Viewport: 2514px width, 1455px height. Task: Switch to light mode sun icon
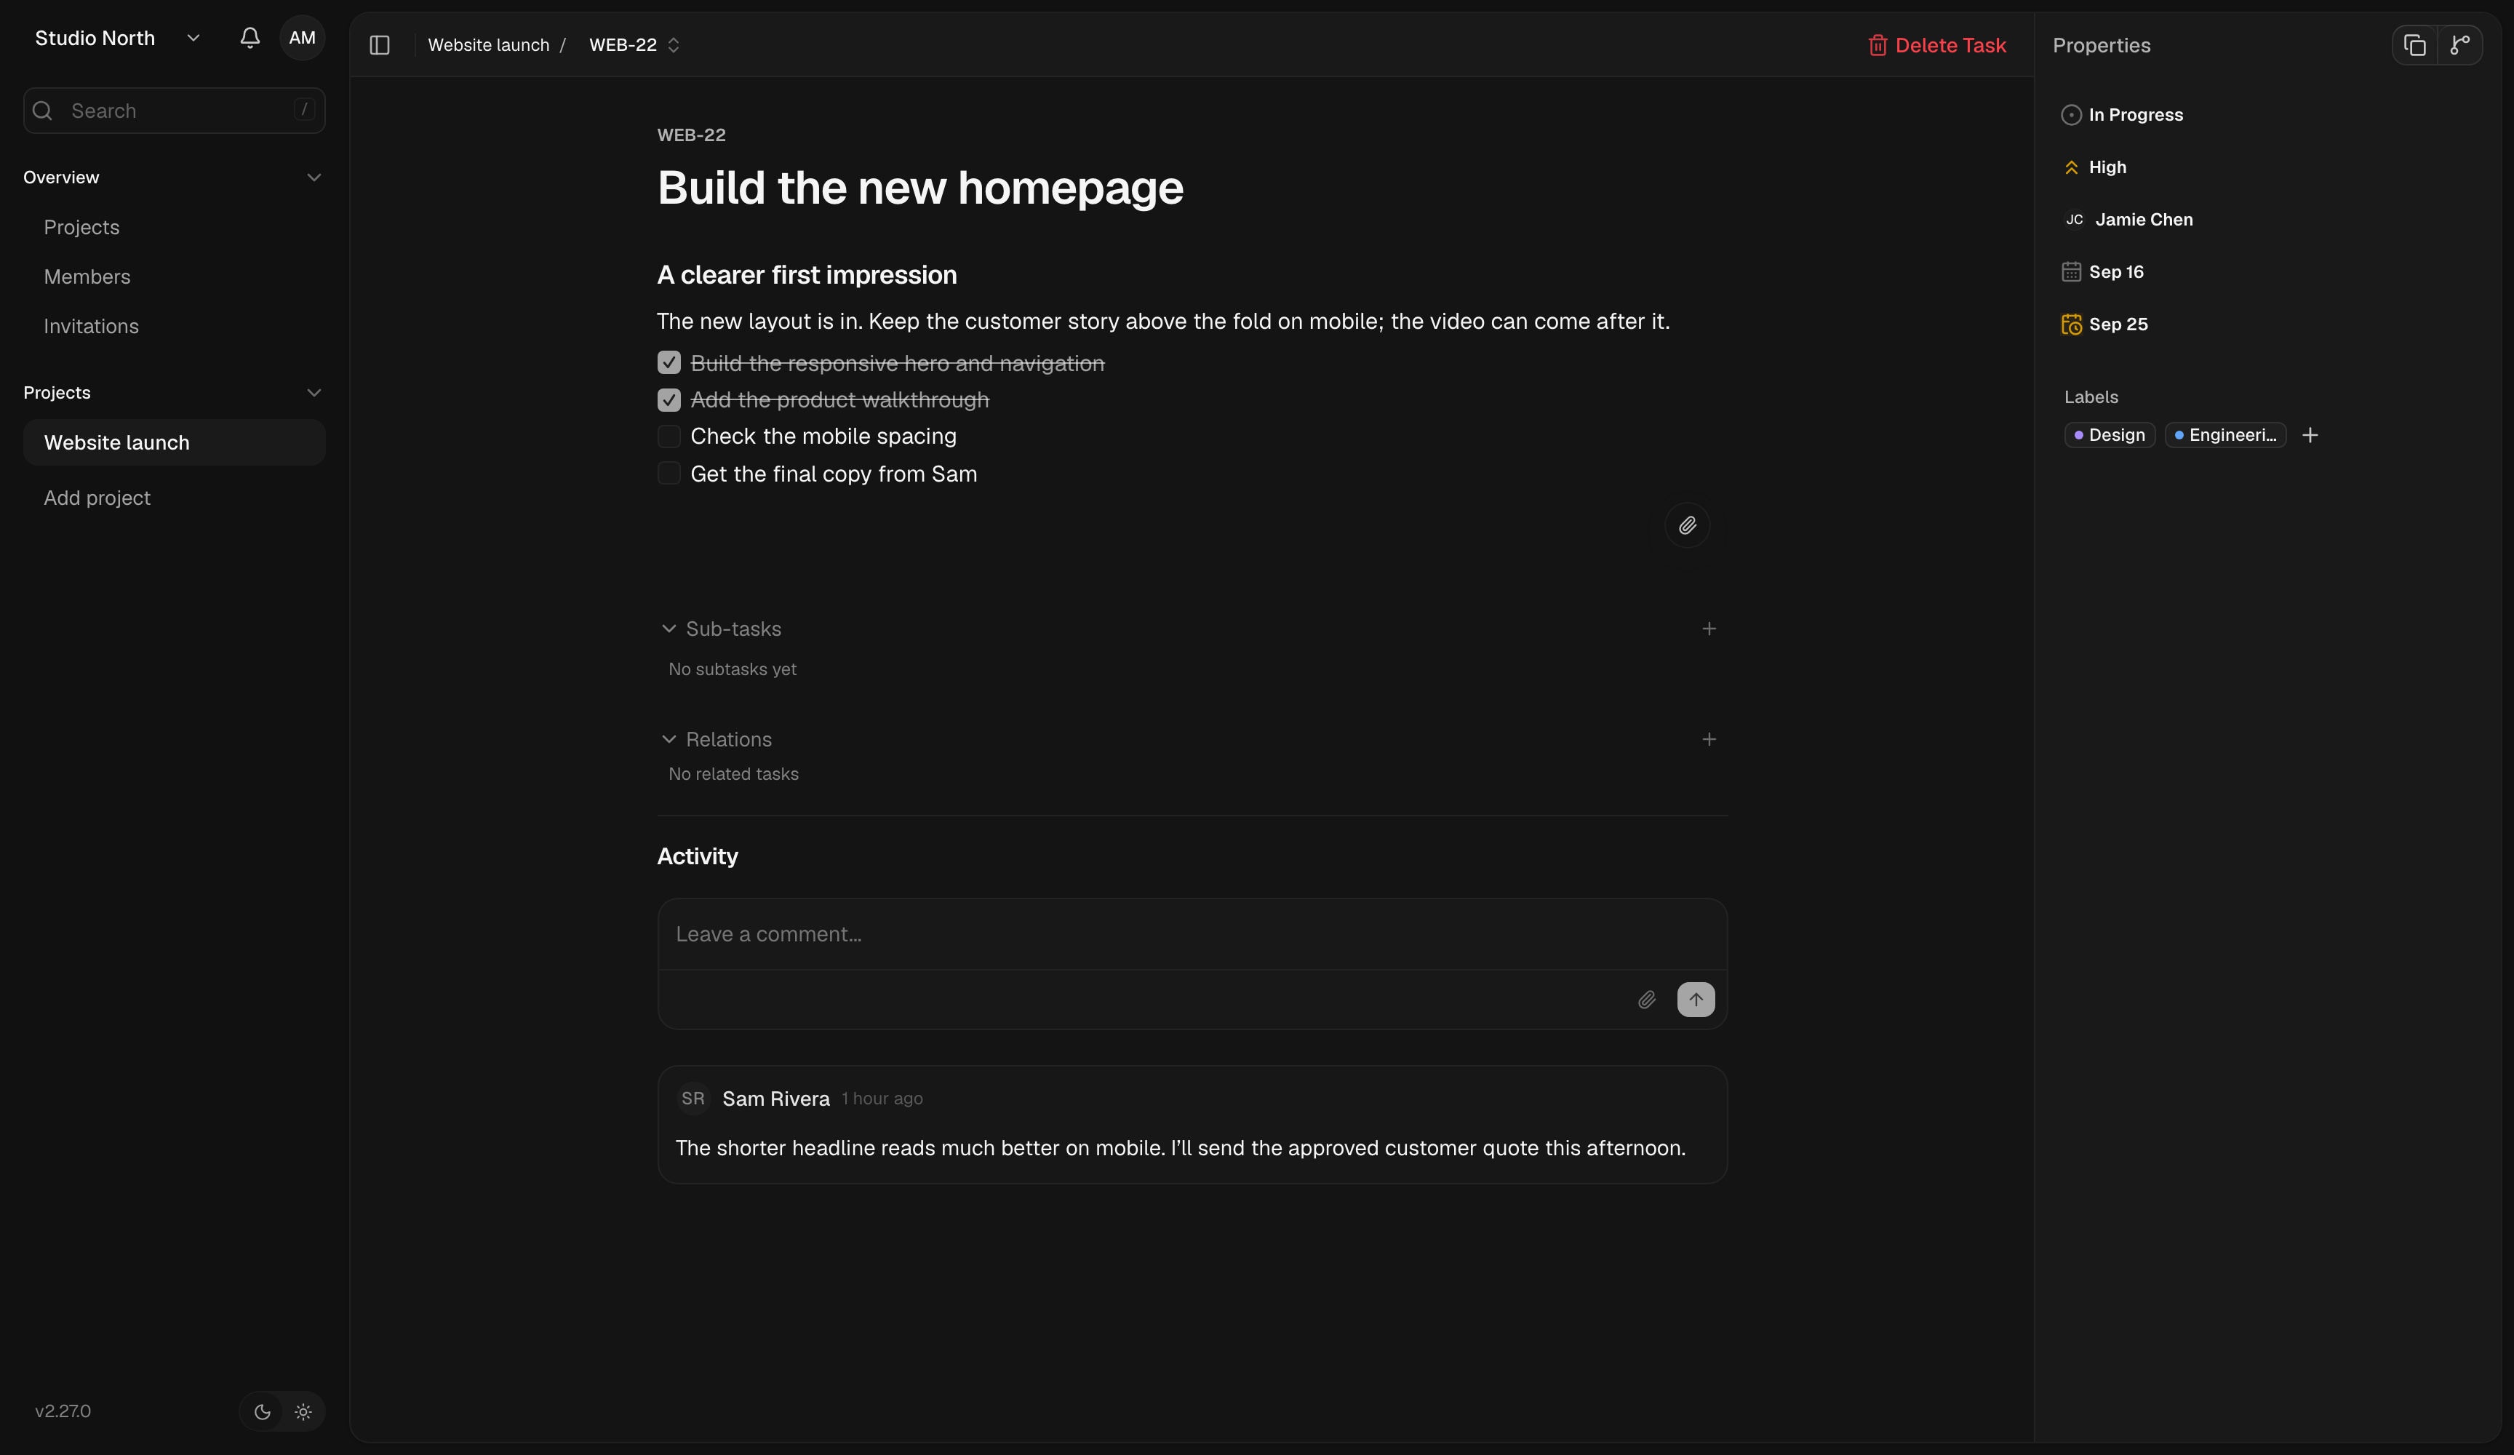coord(303,1411)
